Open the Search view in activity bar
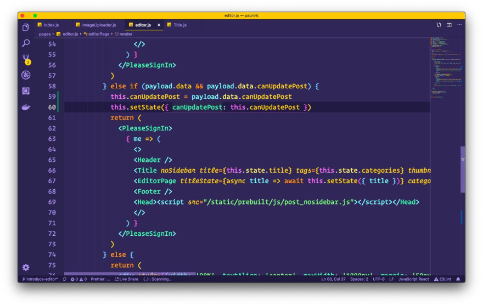Screen dimensions: 483x306 [x=26, y=43]
